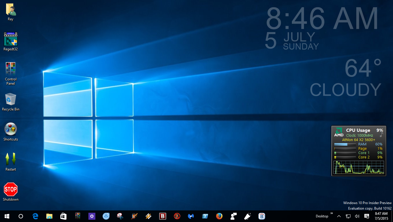Click the JULY month text on the desktop
This screenshot has width=393, height=222.
[299, 37]
